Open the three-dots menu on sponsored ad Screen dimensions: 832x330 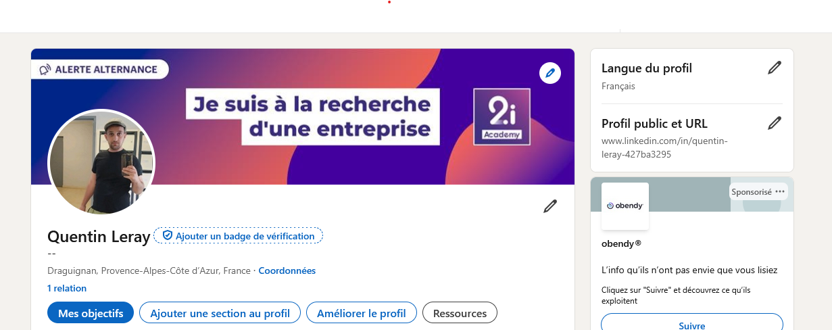pos(780,191)
